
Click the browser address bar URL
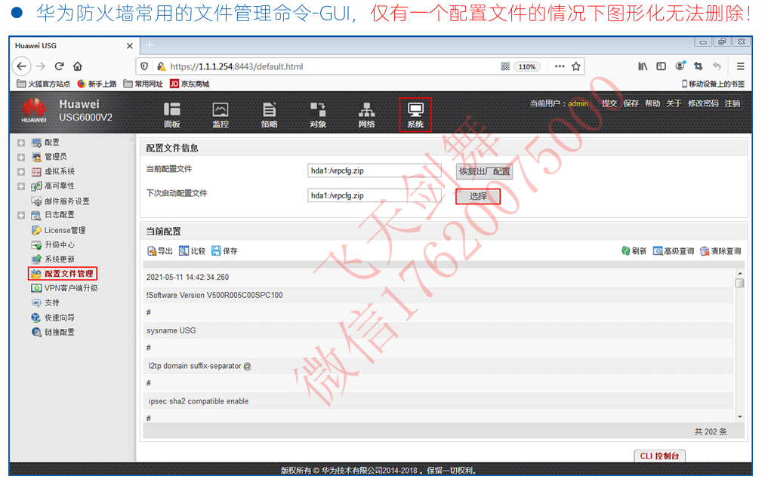pos(236,66)
